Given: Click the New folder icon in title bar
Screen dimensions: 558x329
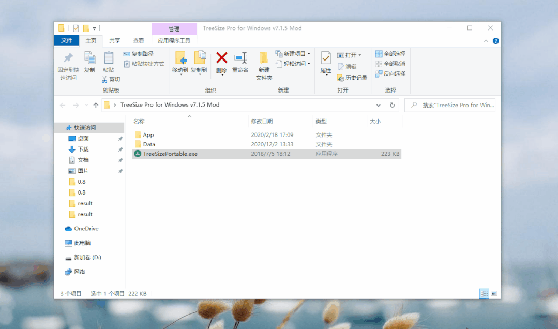Looking at the screenshot, I should pyautogui.click(x=86, y=28).
